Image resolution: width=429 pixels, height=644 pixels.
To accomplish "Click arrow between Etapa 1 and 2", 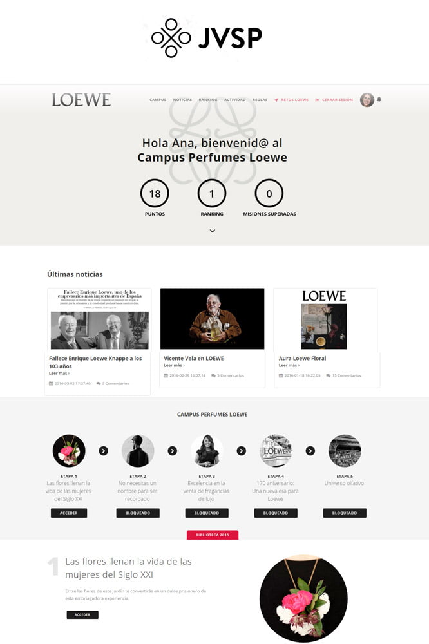I will tap(104, 451).
